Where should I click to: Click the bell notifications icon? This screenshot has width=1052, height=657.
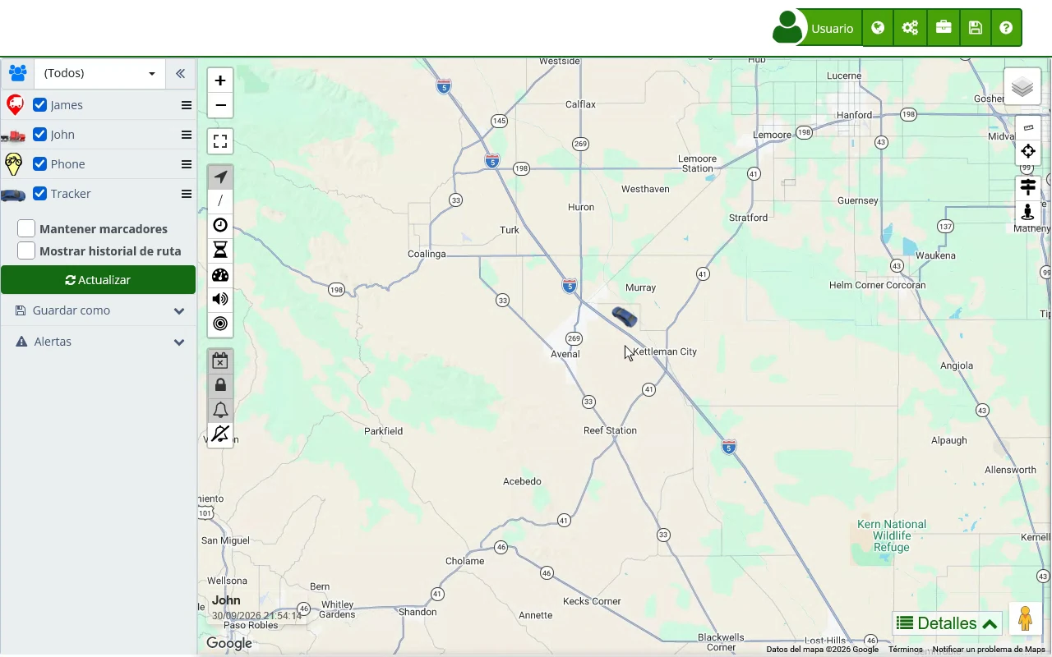(220, 410)
